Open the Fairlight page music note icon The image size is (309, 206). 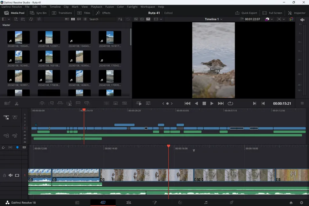(x=206, y=202)
